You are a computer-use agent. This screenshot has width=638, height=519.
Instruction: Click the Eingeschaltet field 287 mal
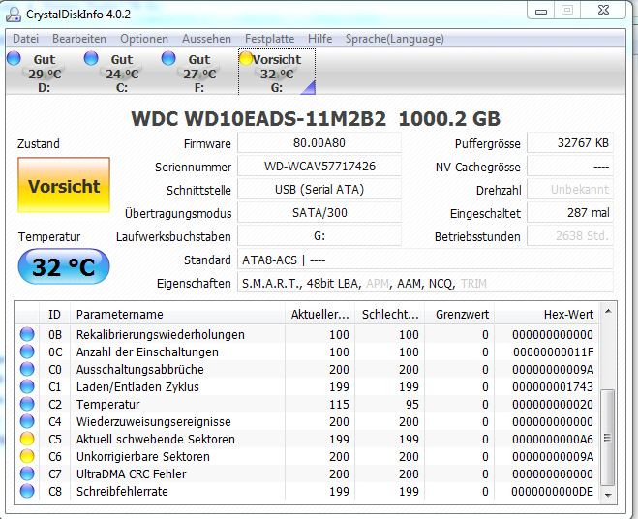tap(570, 213)
